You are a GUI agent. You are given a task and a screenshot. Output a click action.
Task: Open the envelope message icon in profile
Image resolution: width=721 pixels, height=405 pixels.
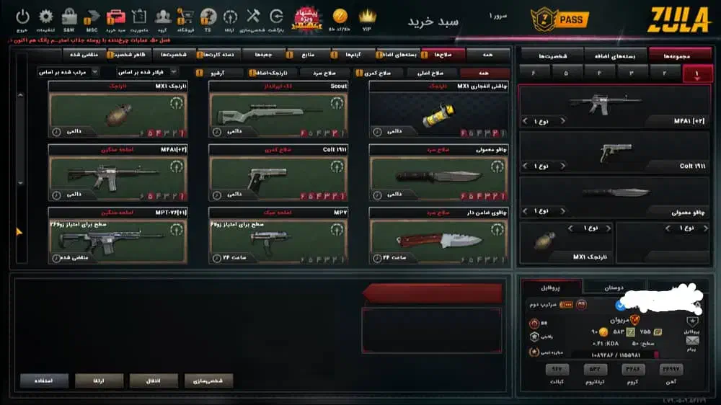[692, 341]
